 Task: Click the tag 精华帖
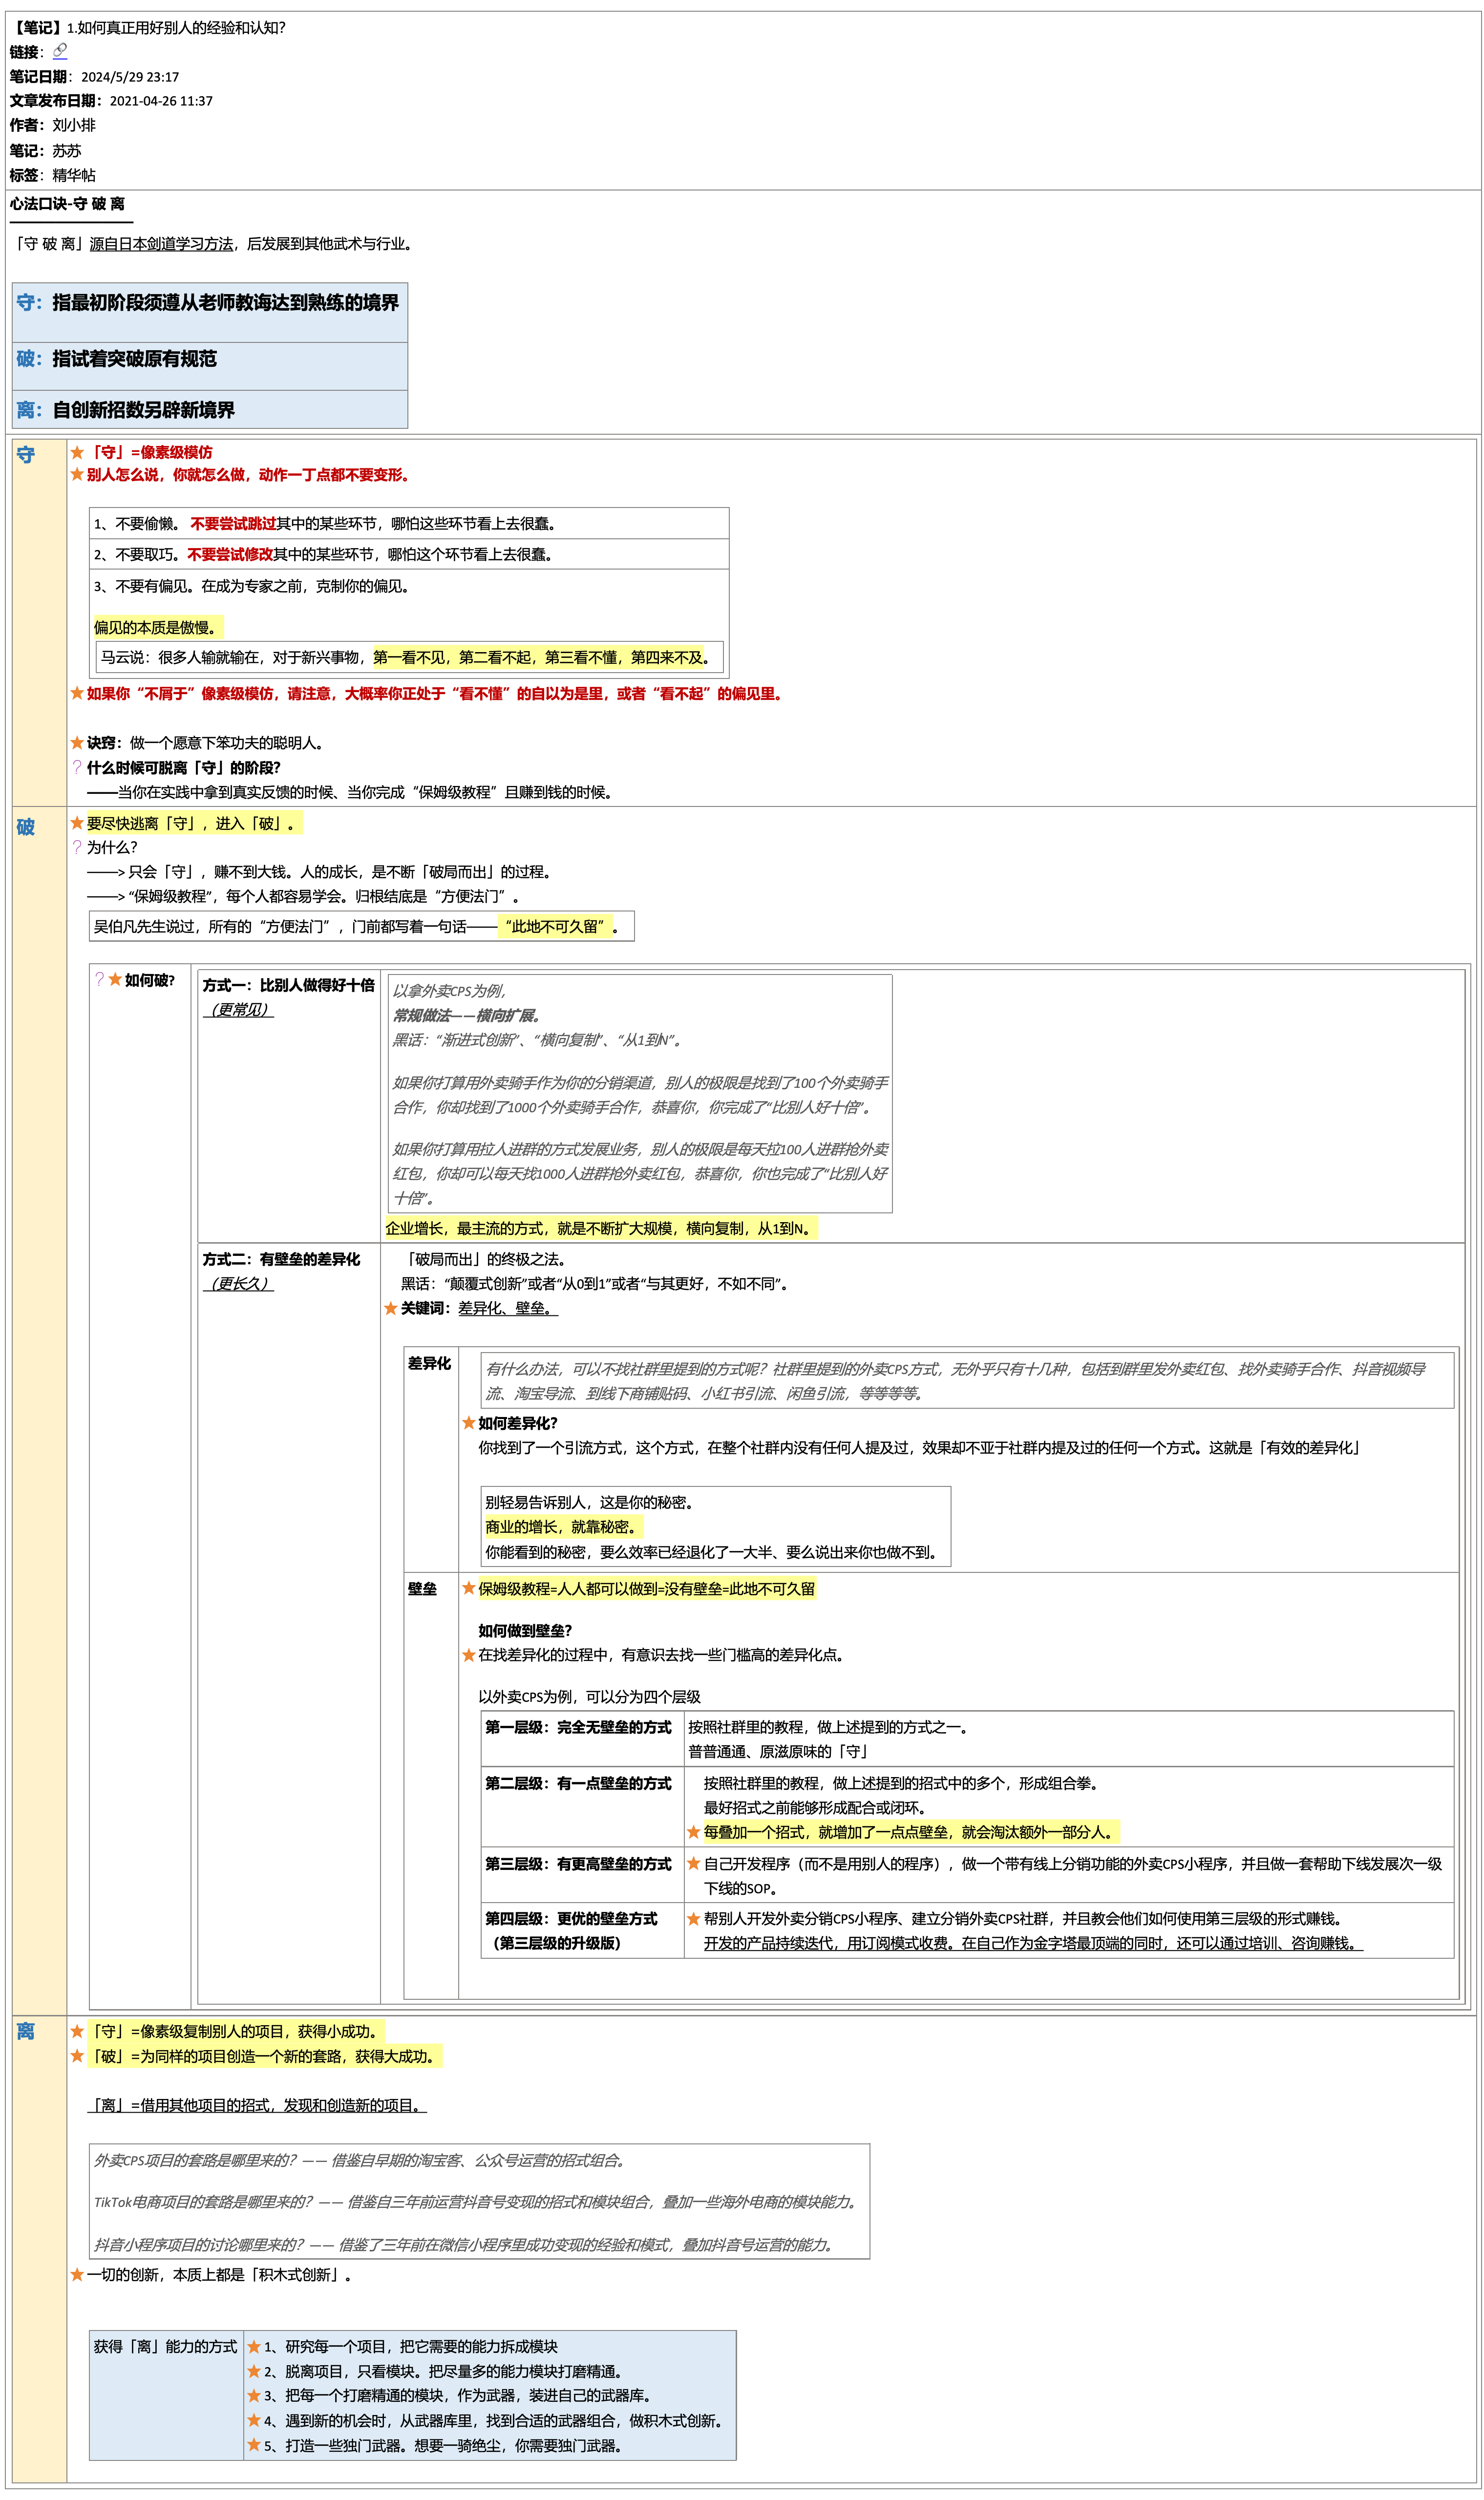click(74, 175)
